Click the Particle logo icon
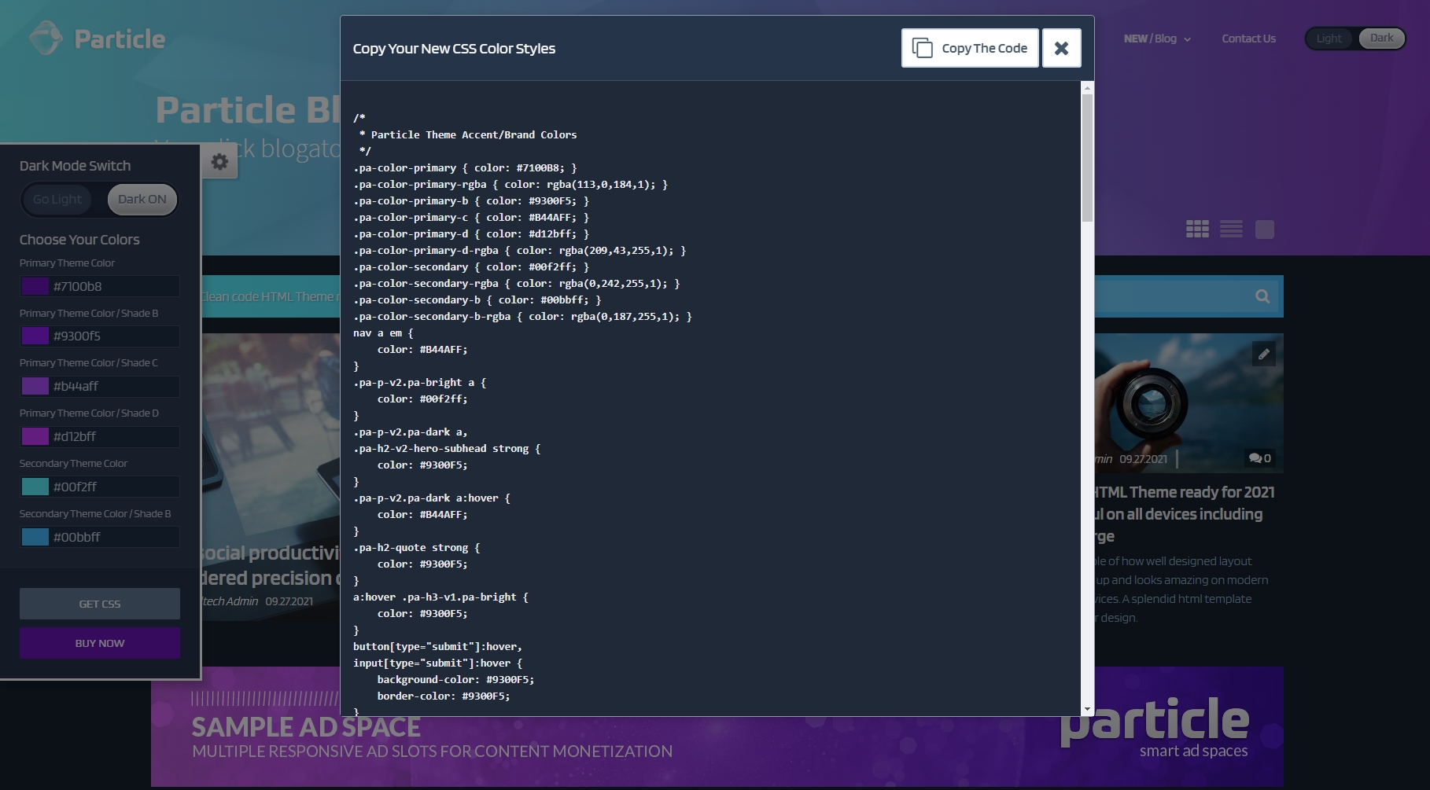 pyautogui.click(x=46, y=38)
